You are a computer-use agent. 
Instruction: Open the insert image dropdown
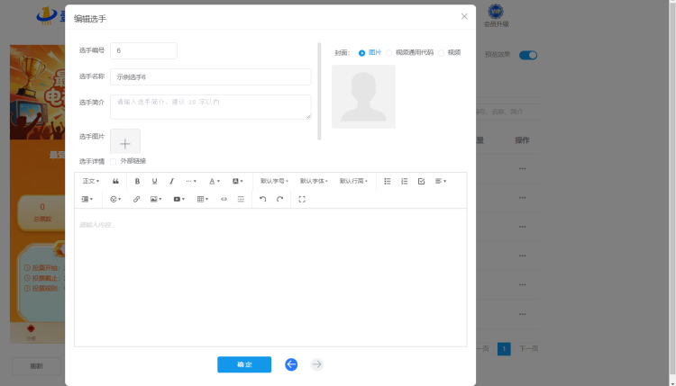click(156, 199)
